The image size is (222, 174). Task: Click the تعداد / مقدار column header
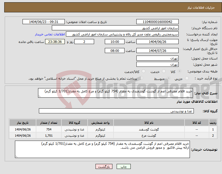(49, 123)
